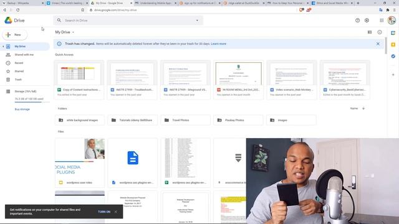399x224 pixels.
Task: Click TURN ON for notifications
Action: point(104,212)
